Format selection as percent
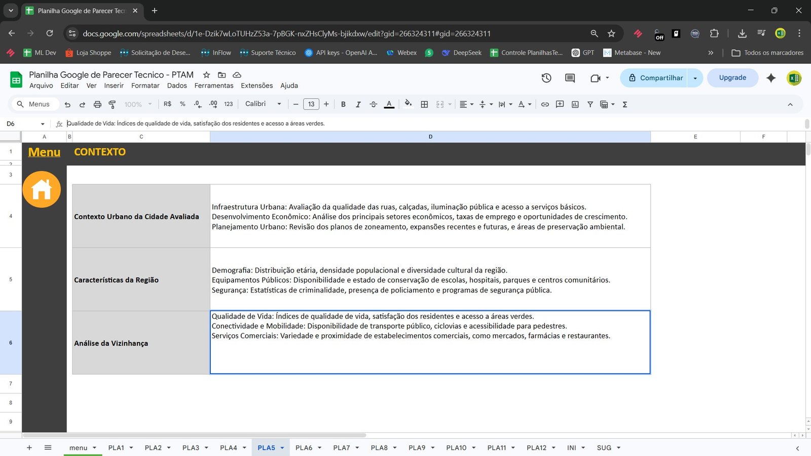 coord(182,104)
